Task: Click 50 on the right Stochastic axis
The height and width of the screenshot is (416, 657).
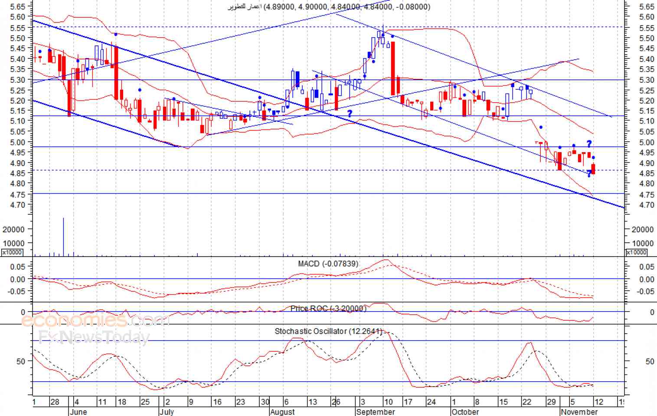Action: click(x=650, y=361)
